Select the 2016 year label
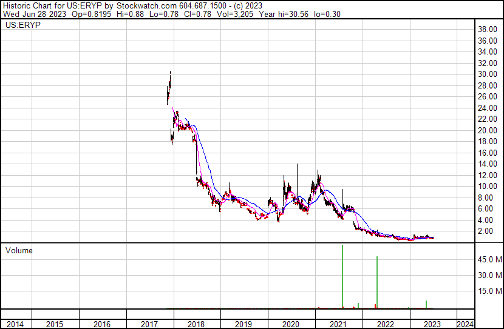504x329 pixels. [x=102, y=324]
